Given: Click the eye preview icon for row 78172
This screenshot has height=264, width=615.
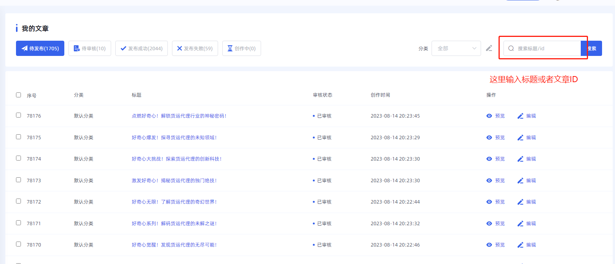Looking at the screenshot, I should 489,202.
